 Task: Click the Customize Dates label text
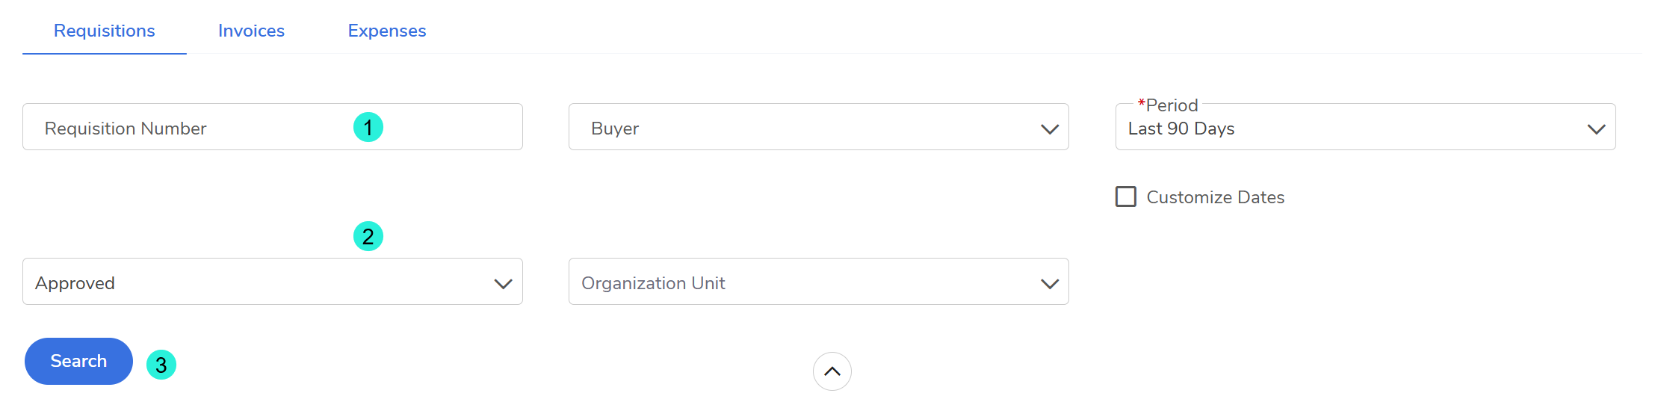[x=1215, y=197]
